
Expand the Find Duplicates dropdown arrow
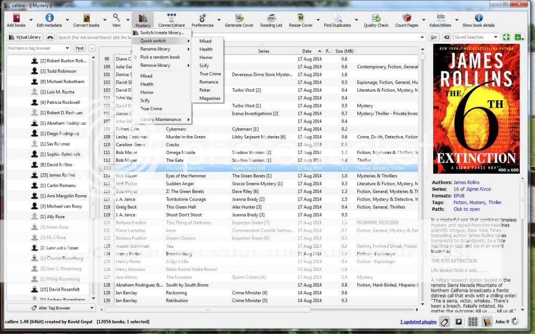point(356,20)
